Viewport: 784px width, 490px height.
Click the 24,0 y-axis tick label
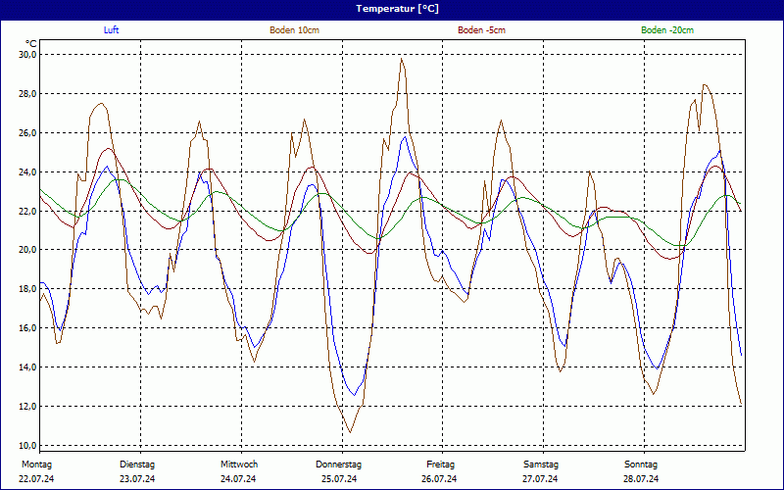coord(27,171)
